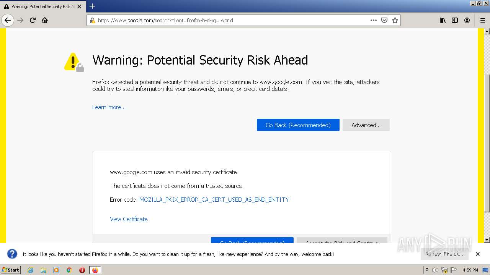The image size is (490, 275).
Task: Expand the Advanced... options
Action: click(366, 125)
